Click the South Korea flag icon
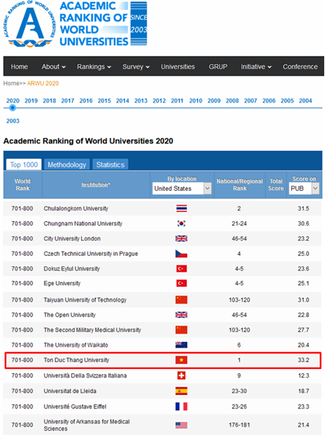 tap(181, 224)
